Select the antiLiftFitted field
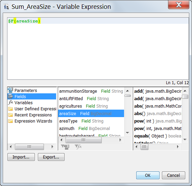The width and height of the screenshot is (192, 186). click(x=91, y=98)
